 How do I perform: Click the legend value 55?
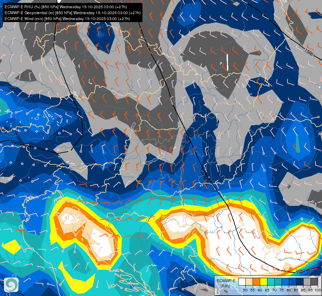tap(252, 290)
